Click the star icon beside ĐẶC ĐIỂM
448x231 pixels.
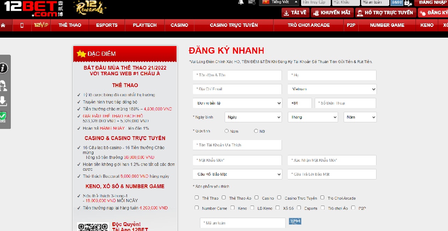point(81,54)
